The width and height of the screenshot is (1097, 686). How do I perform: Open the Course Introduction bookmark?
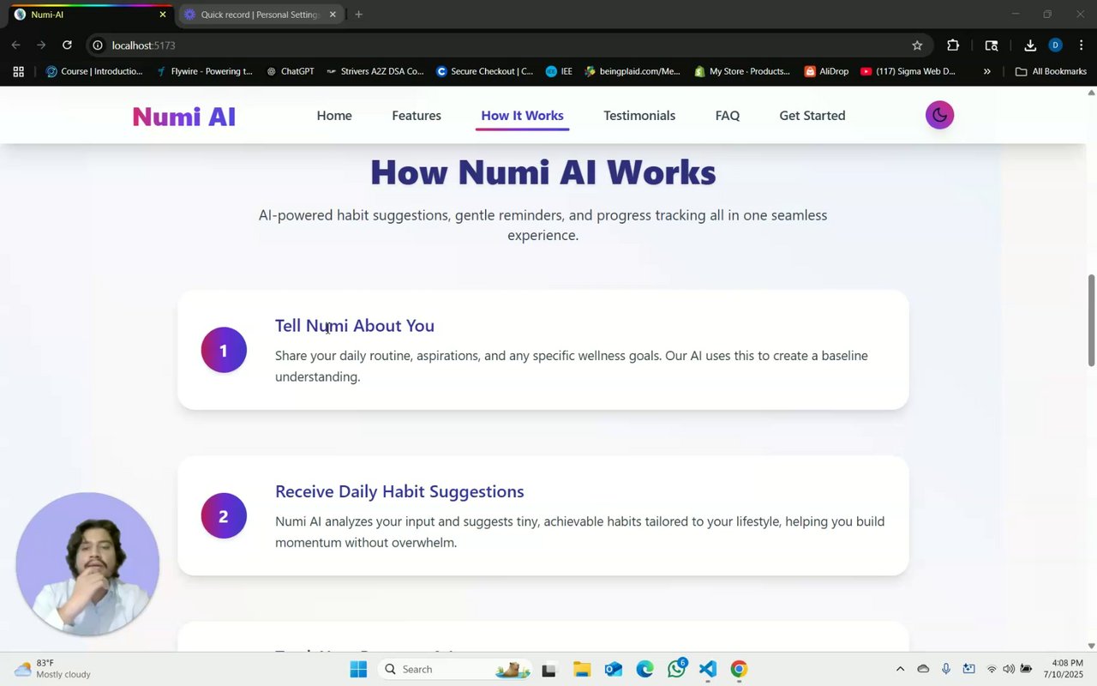[x=94, y=71]
